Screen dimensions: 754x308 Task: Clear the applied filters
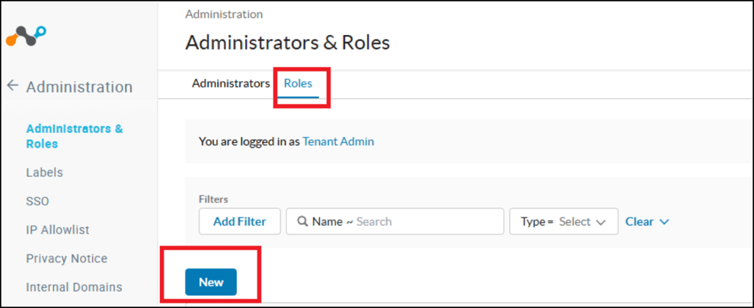coord(639,221)
